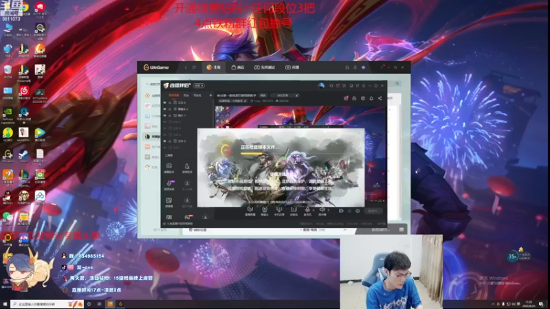The height and width of the screenshot is (309, 550).
Task: Open the WeGame home tab
Action: pyautogui.click(x=213, y=67)
